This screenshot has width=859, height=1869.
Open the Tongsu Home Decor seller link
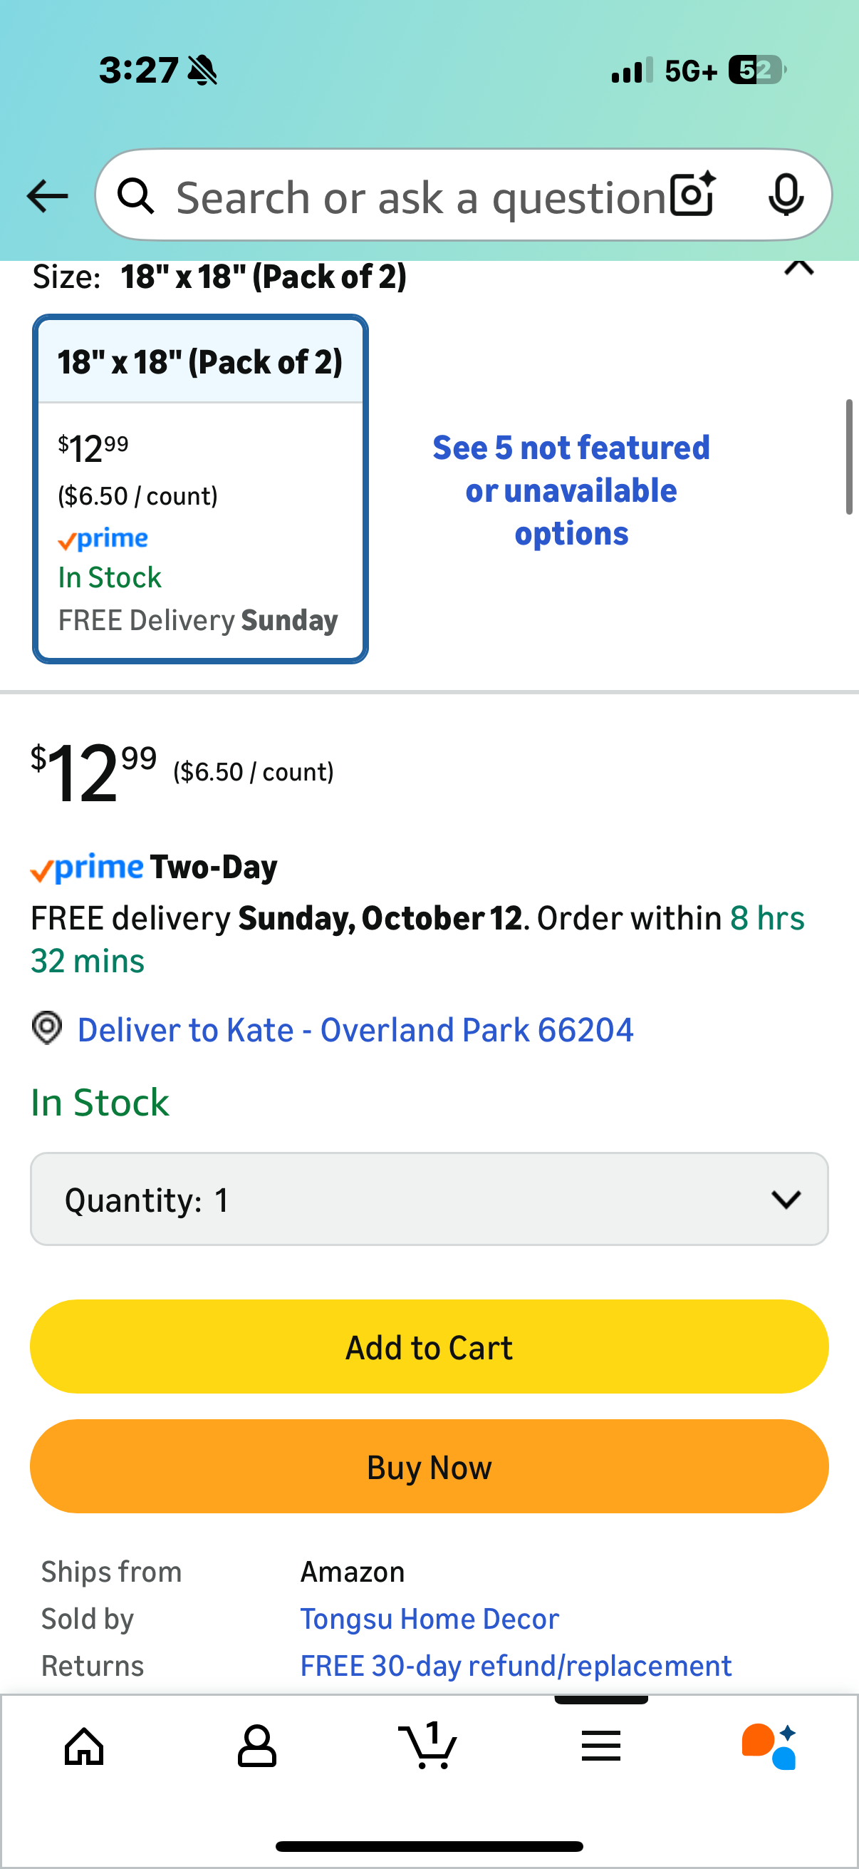(429, 1619)
